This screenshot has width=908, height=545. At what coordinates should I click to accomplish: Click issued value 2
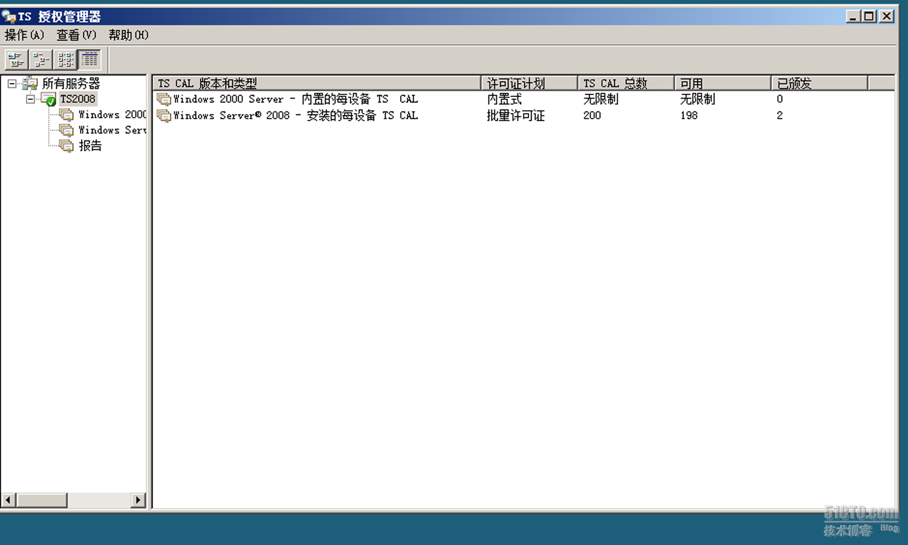tap(780, 116)
